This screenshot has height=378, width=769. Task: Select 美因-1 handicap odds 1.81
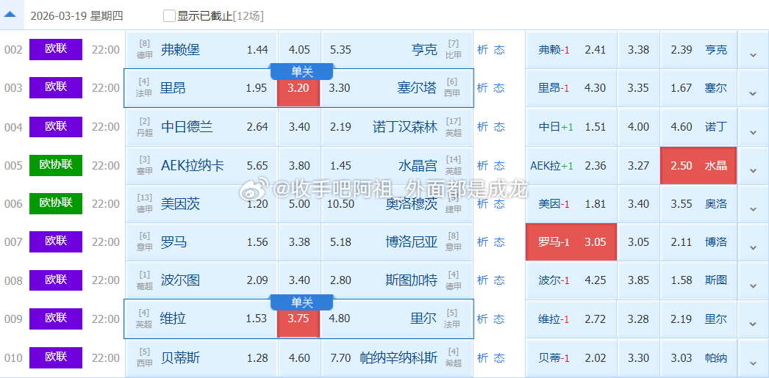tap(571, 204)
